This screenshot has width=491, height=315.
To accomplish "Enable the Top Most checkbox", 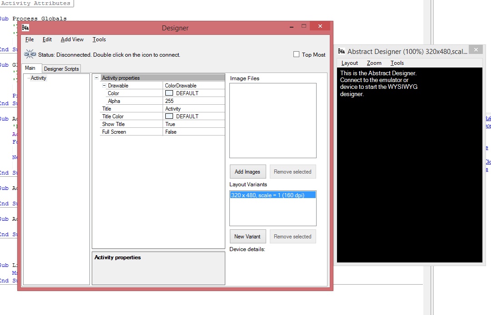I will (296, 54).
